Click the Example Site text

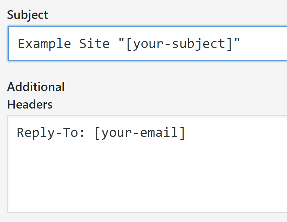click(x=64, y=43)
